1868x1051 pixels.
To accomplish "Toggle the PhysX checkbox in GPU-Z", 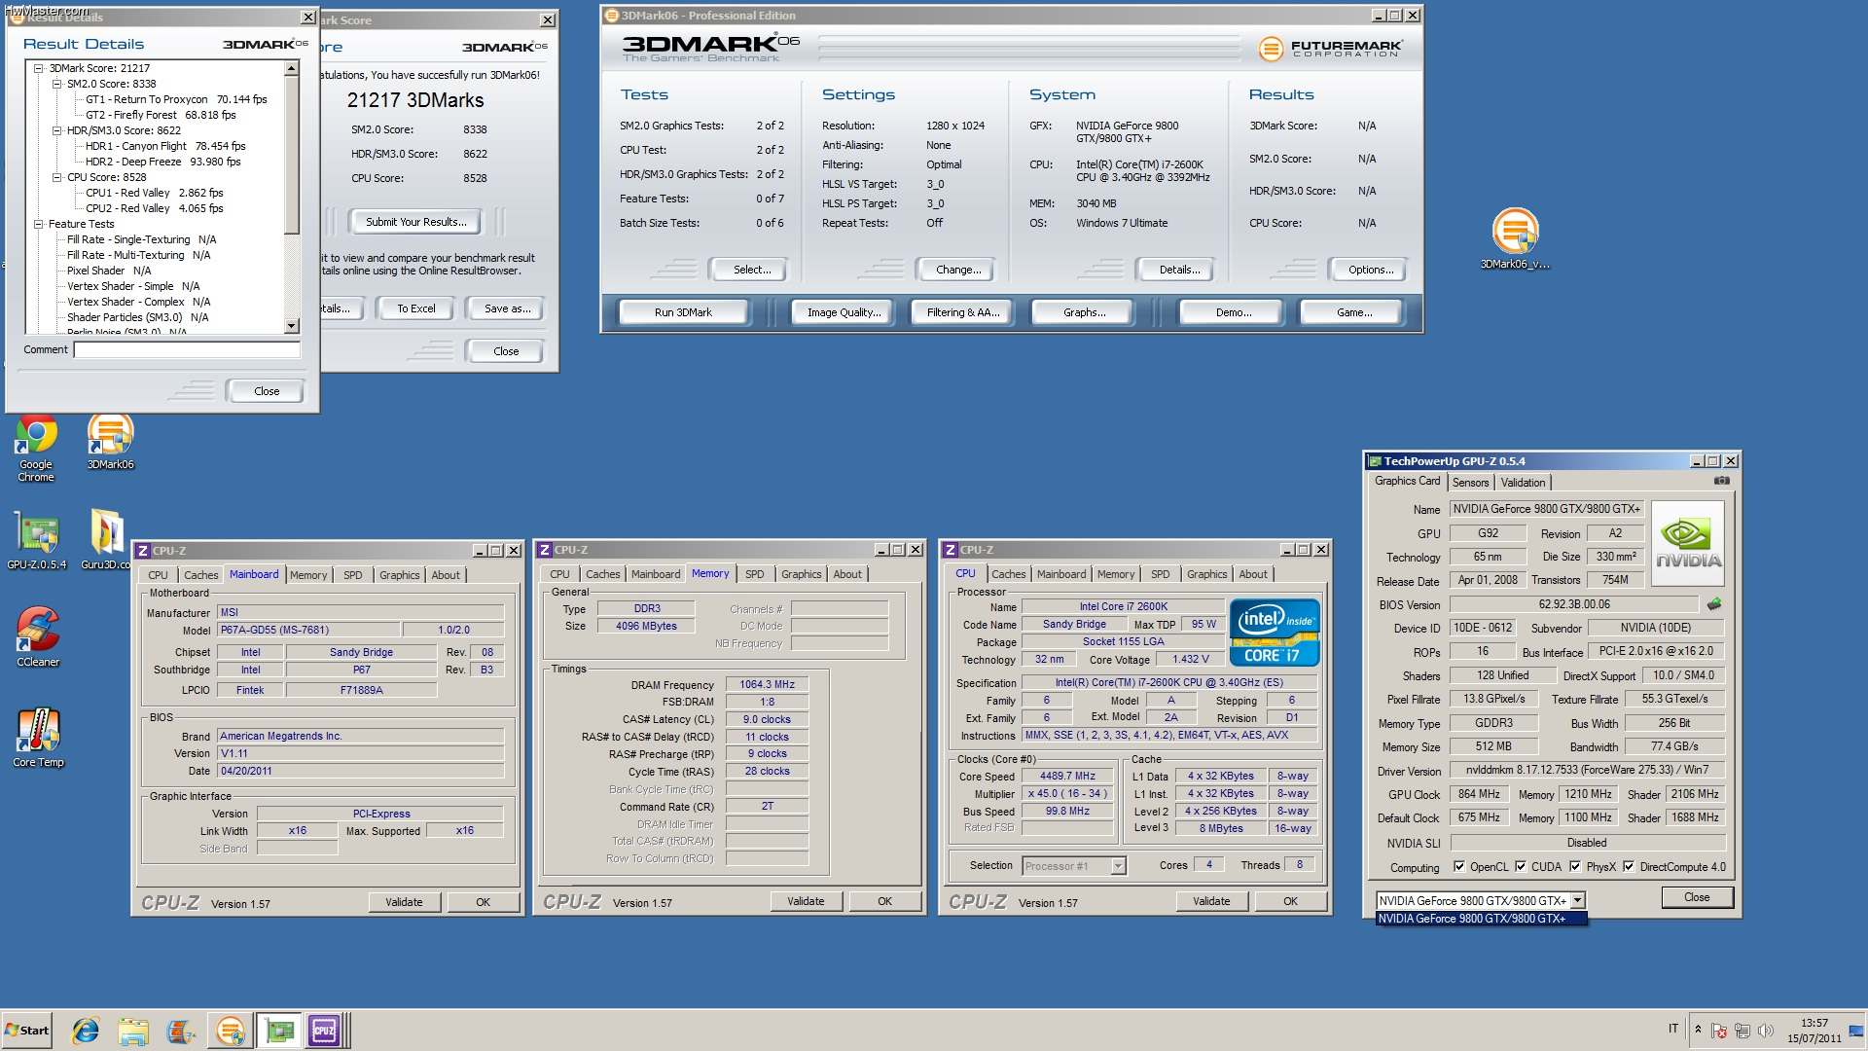I will click(x=1575, y=867).
